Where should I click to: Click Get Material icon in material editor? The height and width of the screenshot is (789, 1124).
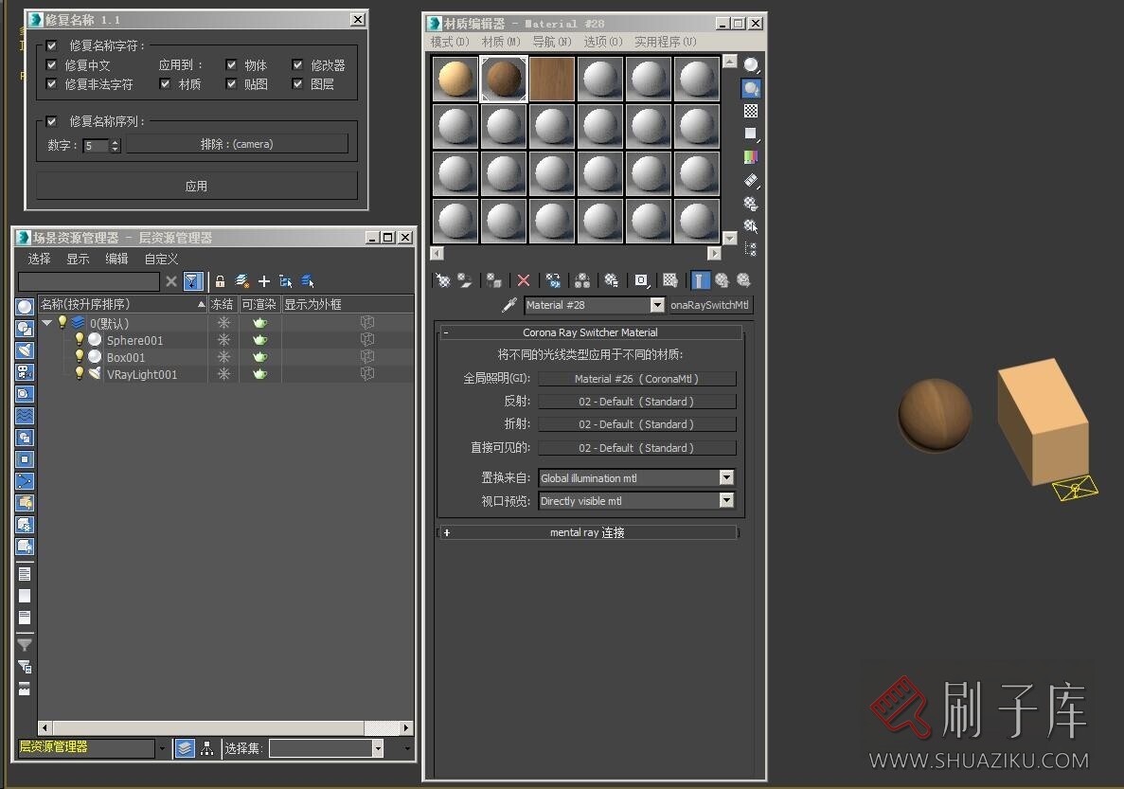point(442,280)
